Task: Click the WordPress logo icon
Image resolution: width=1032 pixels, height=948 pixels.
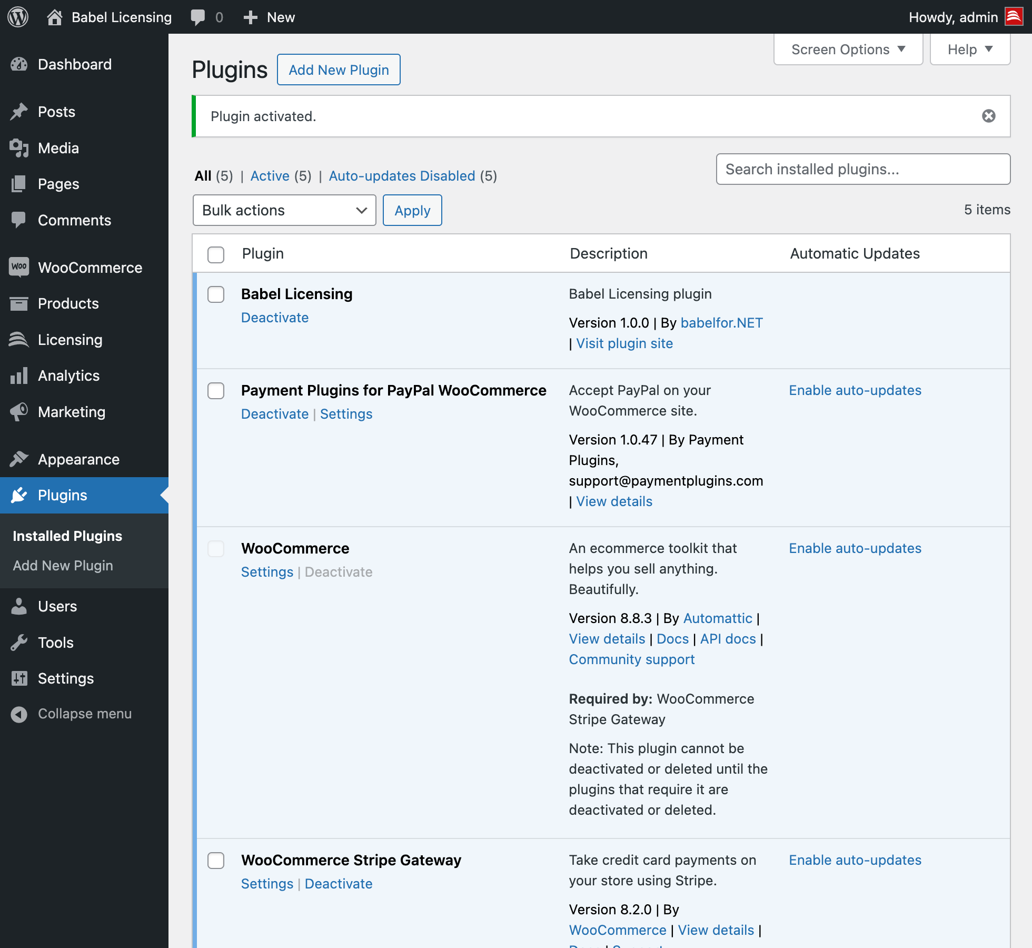Action: click(18, 17)
